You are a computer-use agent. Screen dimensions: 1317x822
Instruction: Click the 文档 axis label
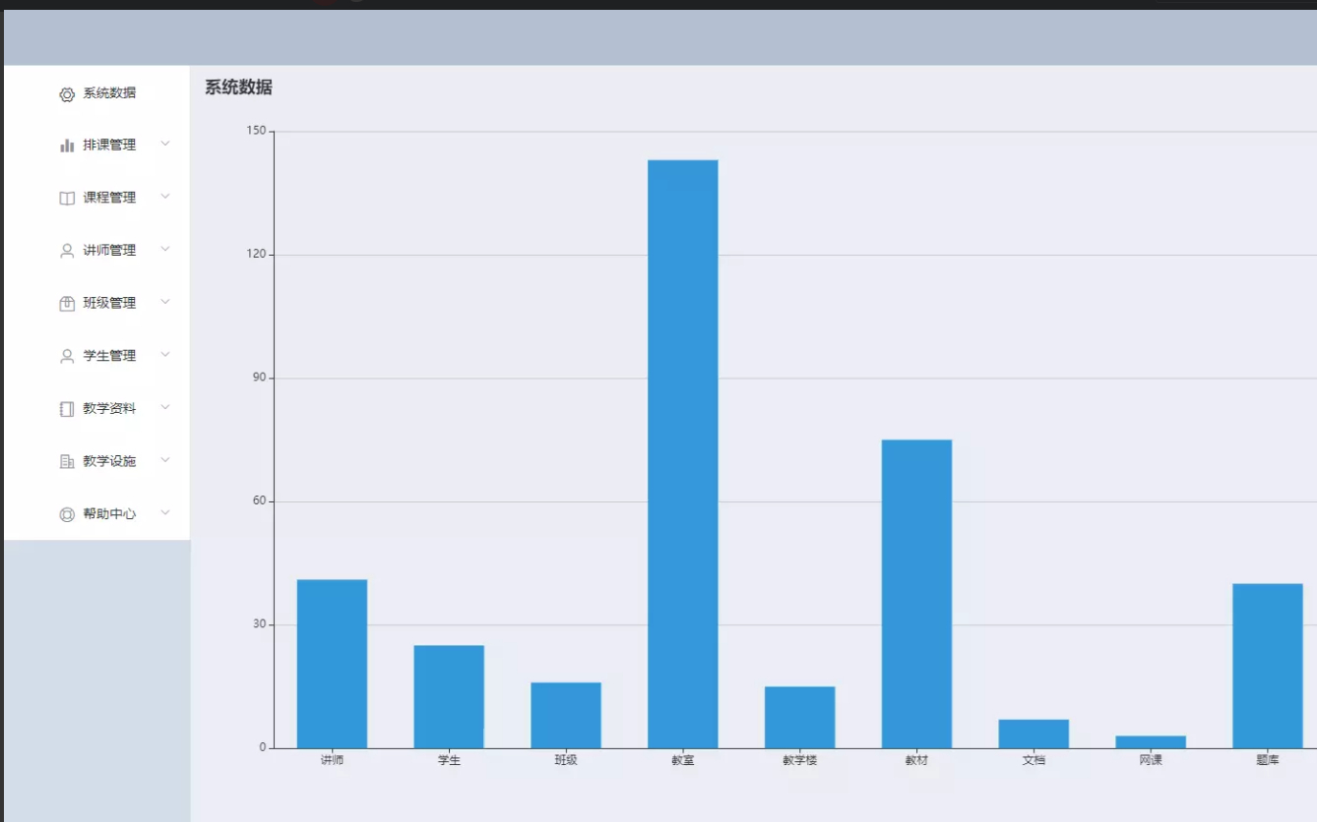1034,760
